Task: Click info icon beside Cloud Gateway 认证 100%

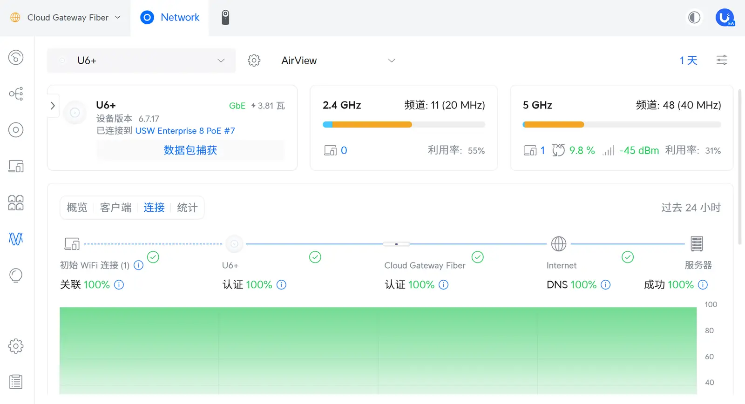Action: tap(444, 285)
